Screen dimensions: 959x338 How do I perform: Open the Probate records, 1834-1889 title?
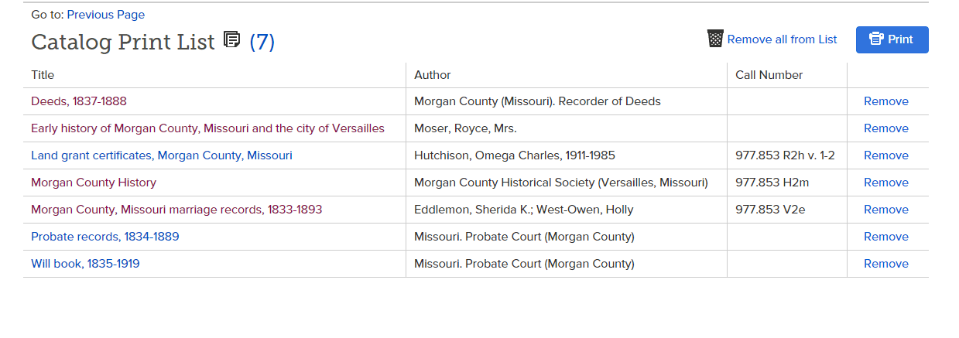(105, 237)
